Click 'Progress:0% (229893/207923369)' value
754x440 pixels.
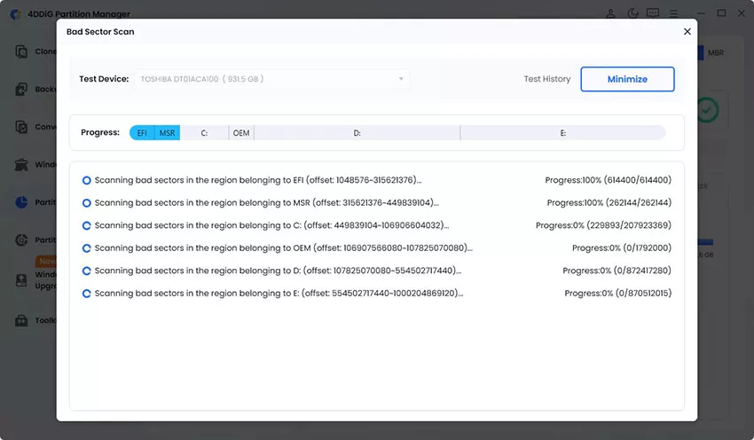[x=603, y=225]
